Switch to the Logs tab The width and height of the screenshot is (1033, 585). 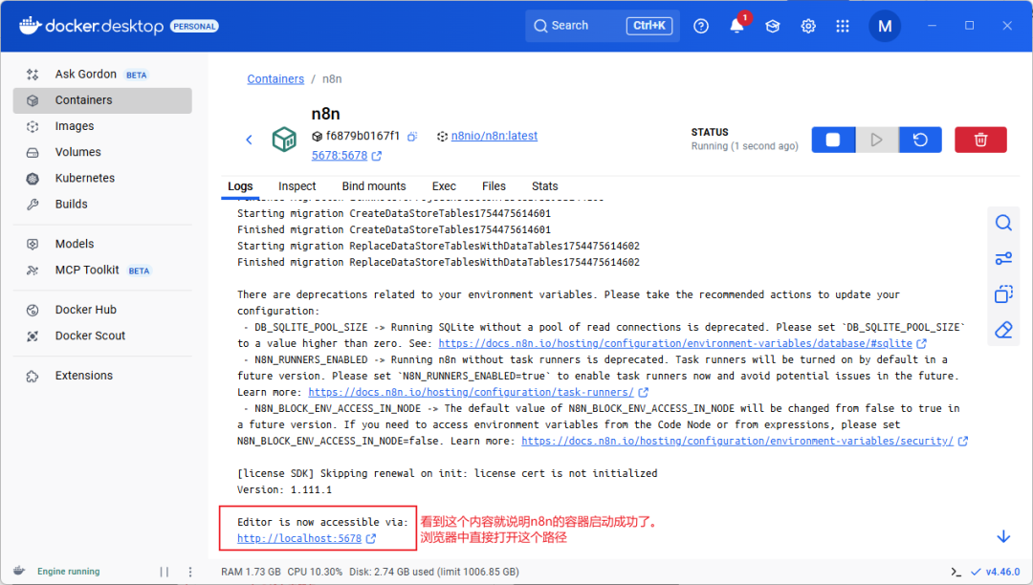coord(240,186)
